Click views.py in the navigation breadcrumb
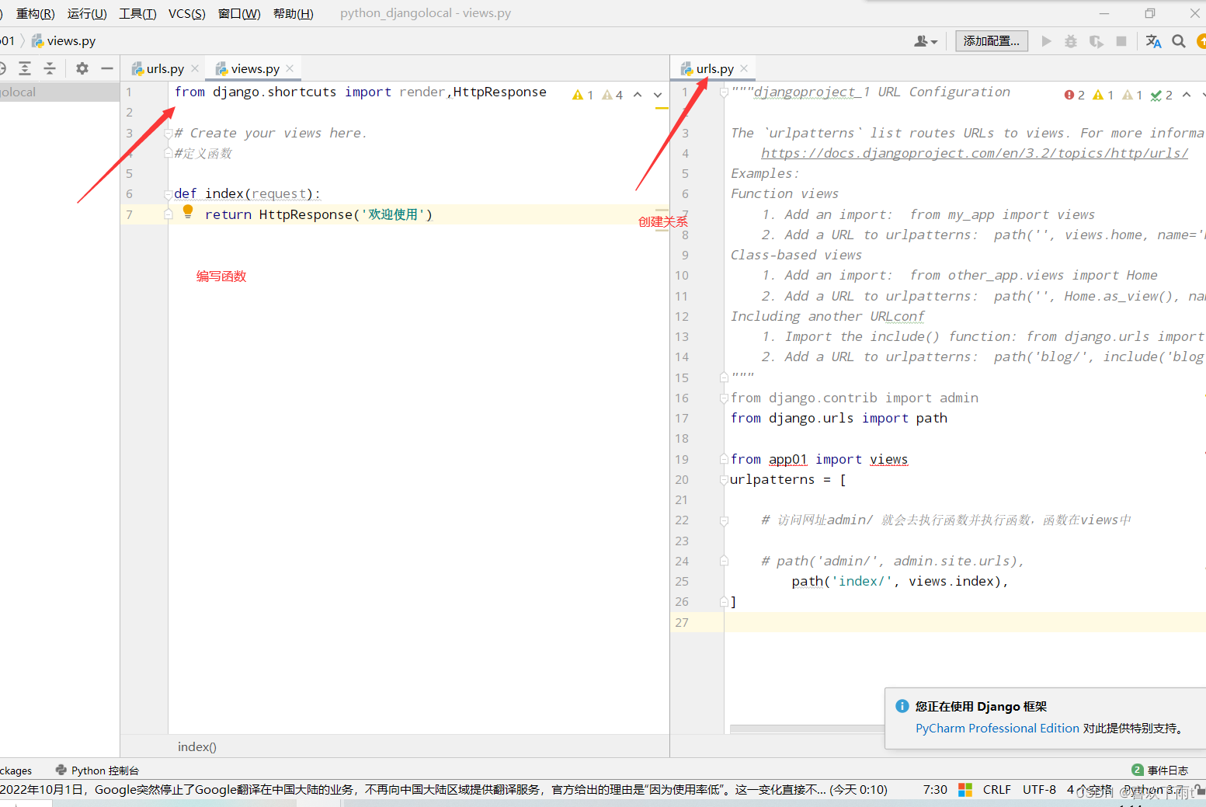 tap(71, 40)
